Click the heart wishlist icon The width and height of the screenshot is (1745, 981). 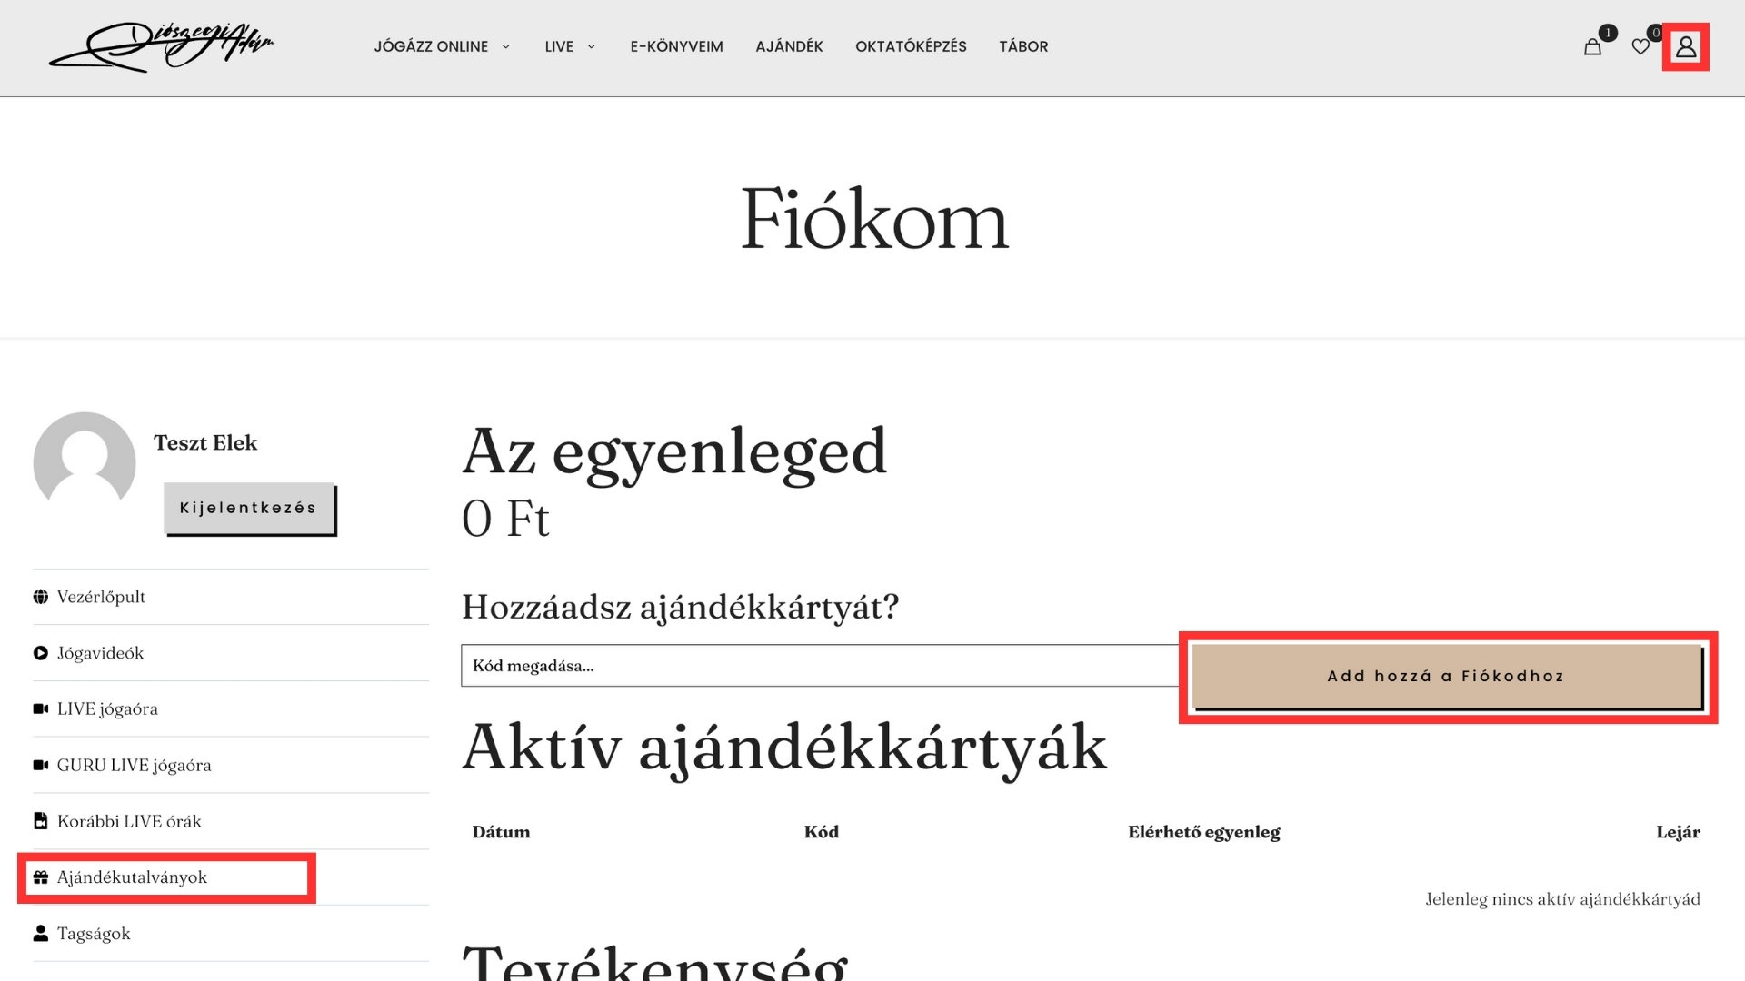[x=1640, y=47]
